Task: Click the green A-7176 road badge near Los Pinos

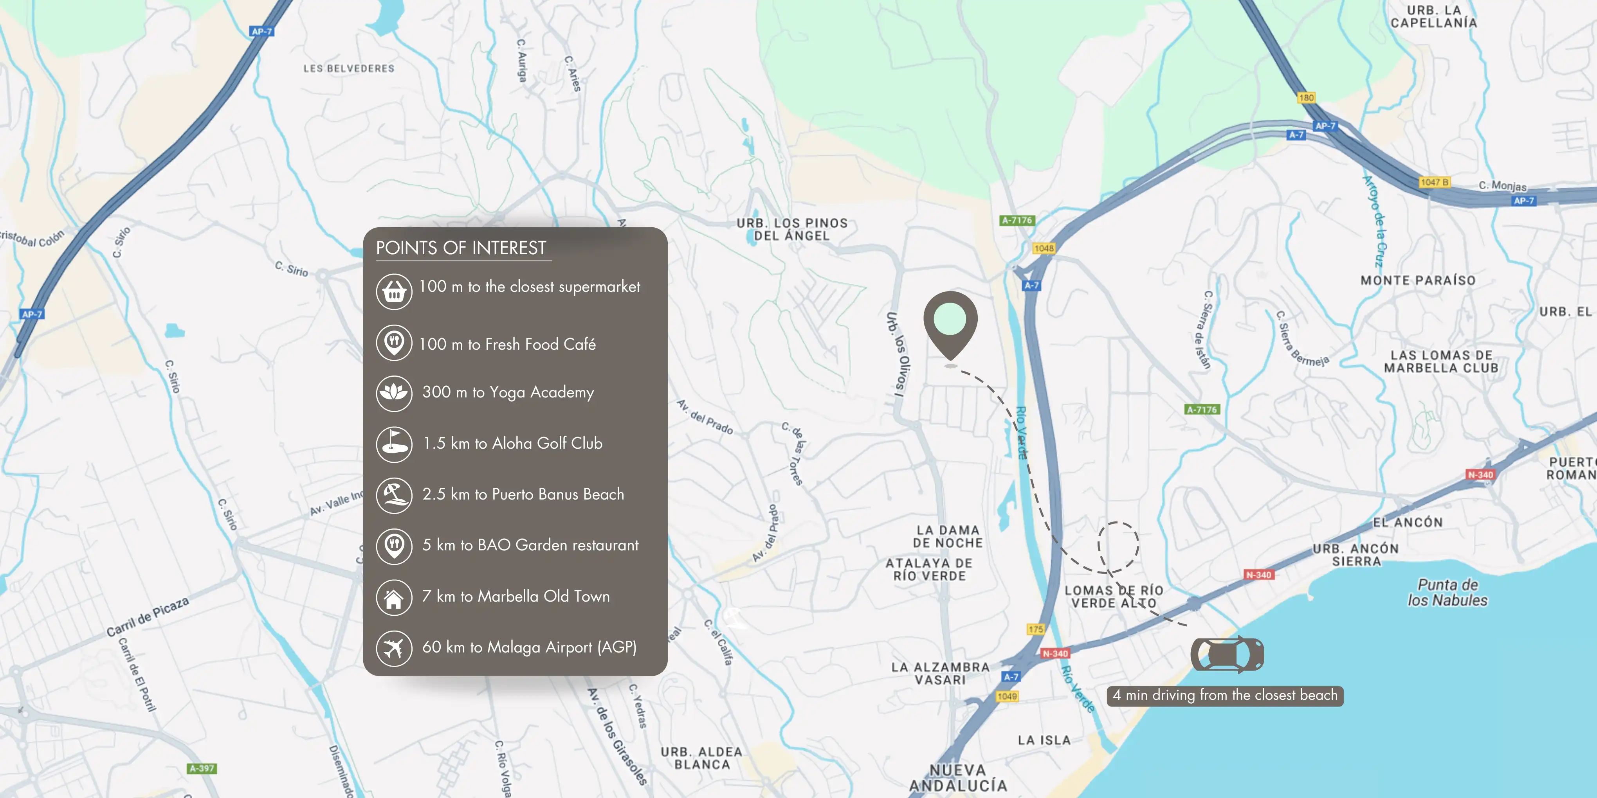Action: click(x=1017, y=221)
